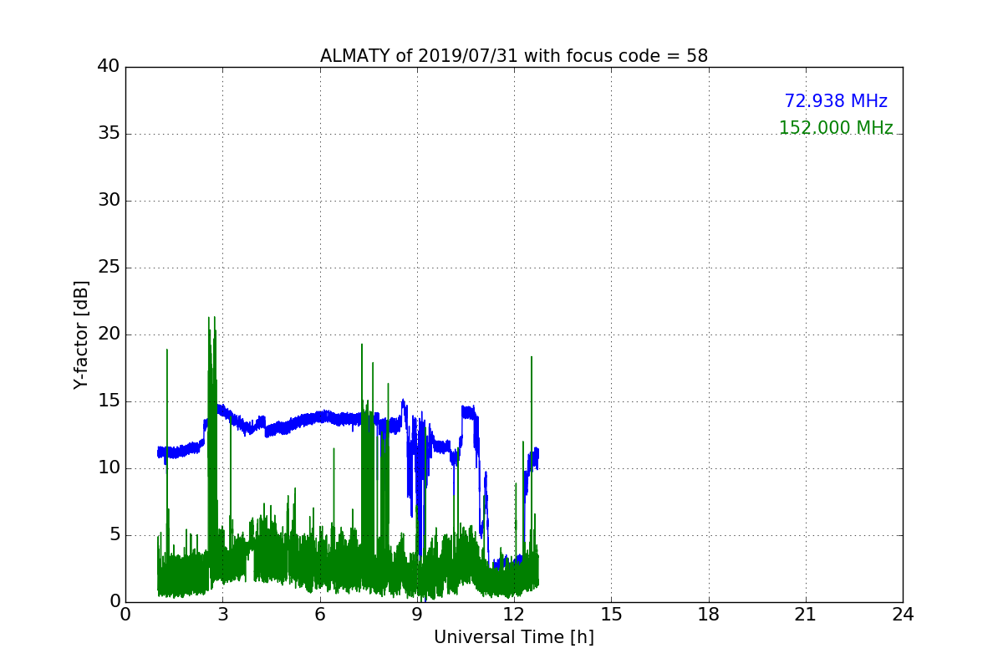Screen dimensions: 1003x669
Task: Click y-axis tick label 35
Action: [109, 134]
